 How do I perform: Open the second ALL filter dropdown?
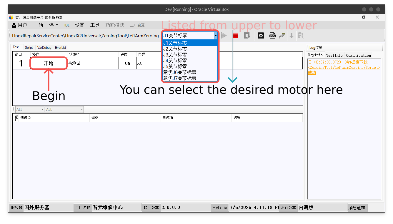pos(64,110)
